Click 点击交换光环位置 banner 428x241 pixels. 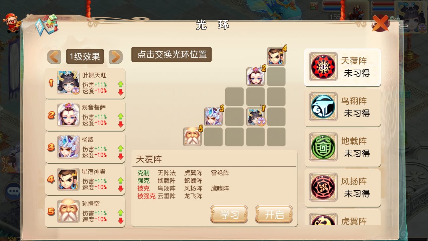172,55
